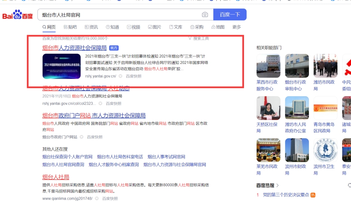Click 烟台市行政审批中心 caption link
The width and height of the screenshot is (351, 201).
296,85
